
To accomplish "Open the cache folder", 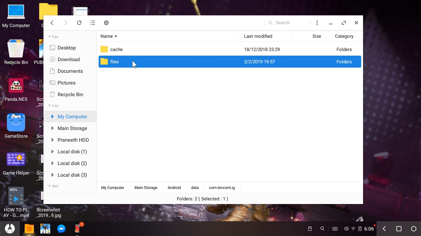I will [116, 49].
